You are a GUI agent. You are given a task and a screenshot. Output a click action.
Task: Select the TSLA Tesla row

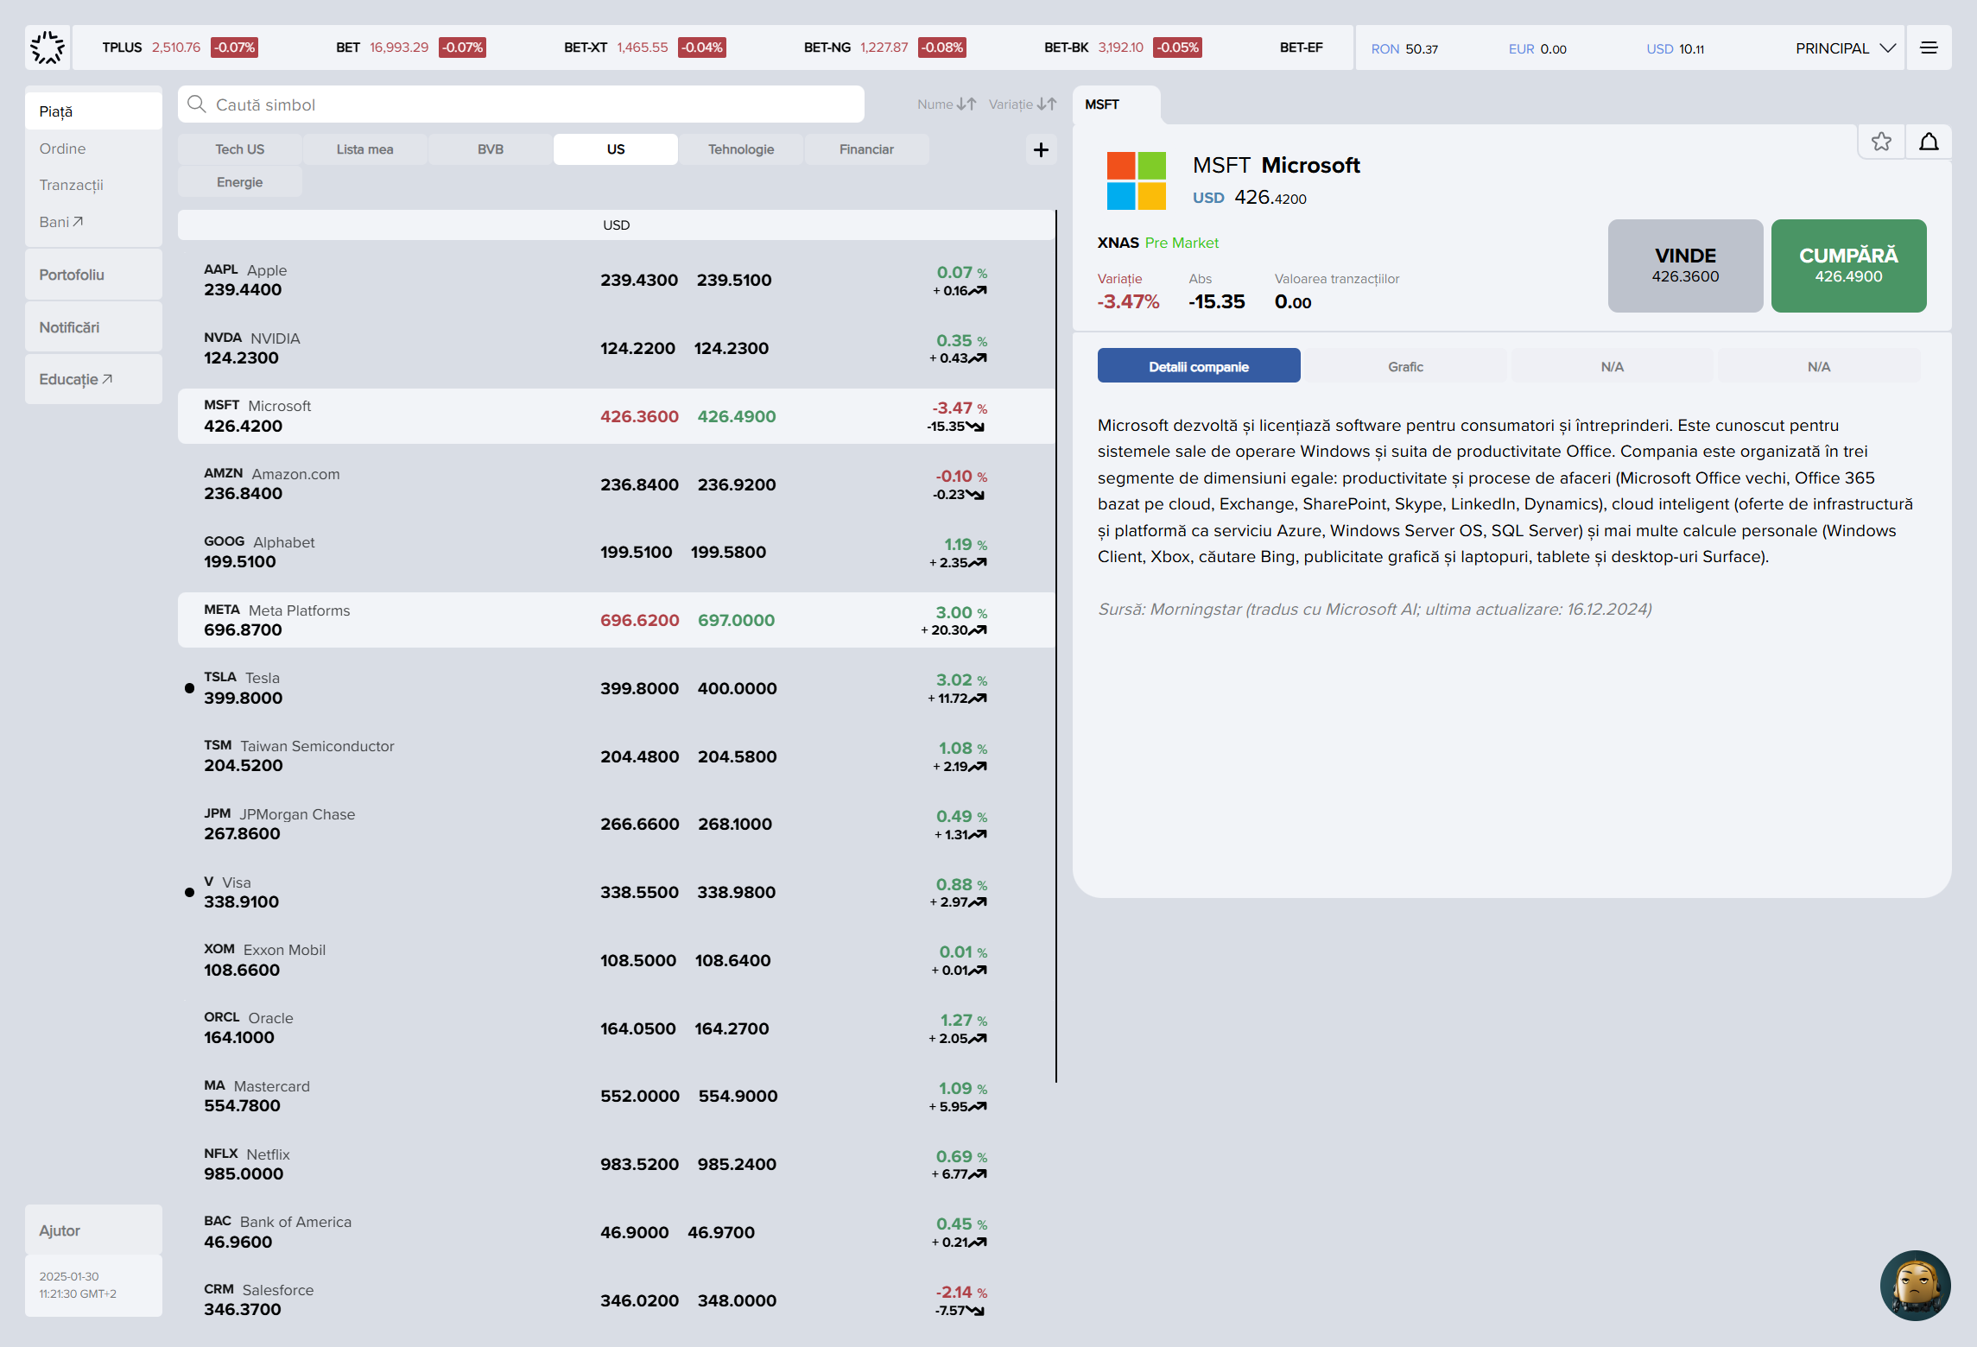[616, 688]
